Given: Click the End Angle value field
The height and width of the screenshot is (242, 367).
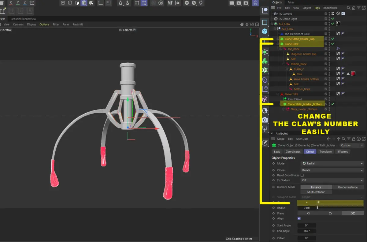Looking at the screenshot, I should [x=307, y=231].
